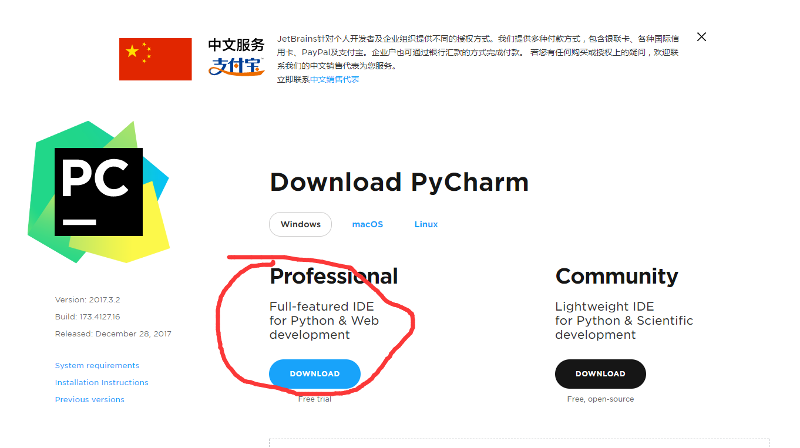Screen dimensions: 800x448
Task: Click the 中文服务 label
Action: point(236,45)
